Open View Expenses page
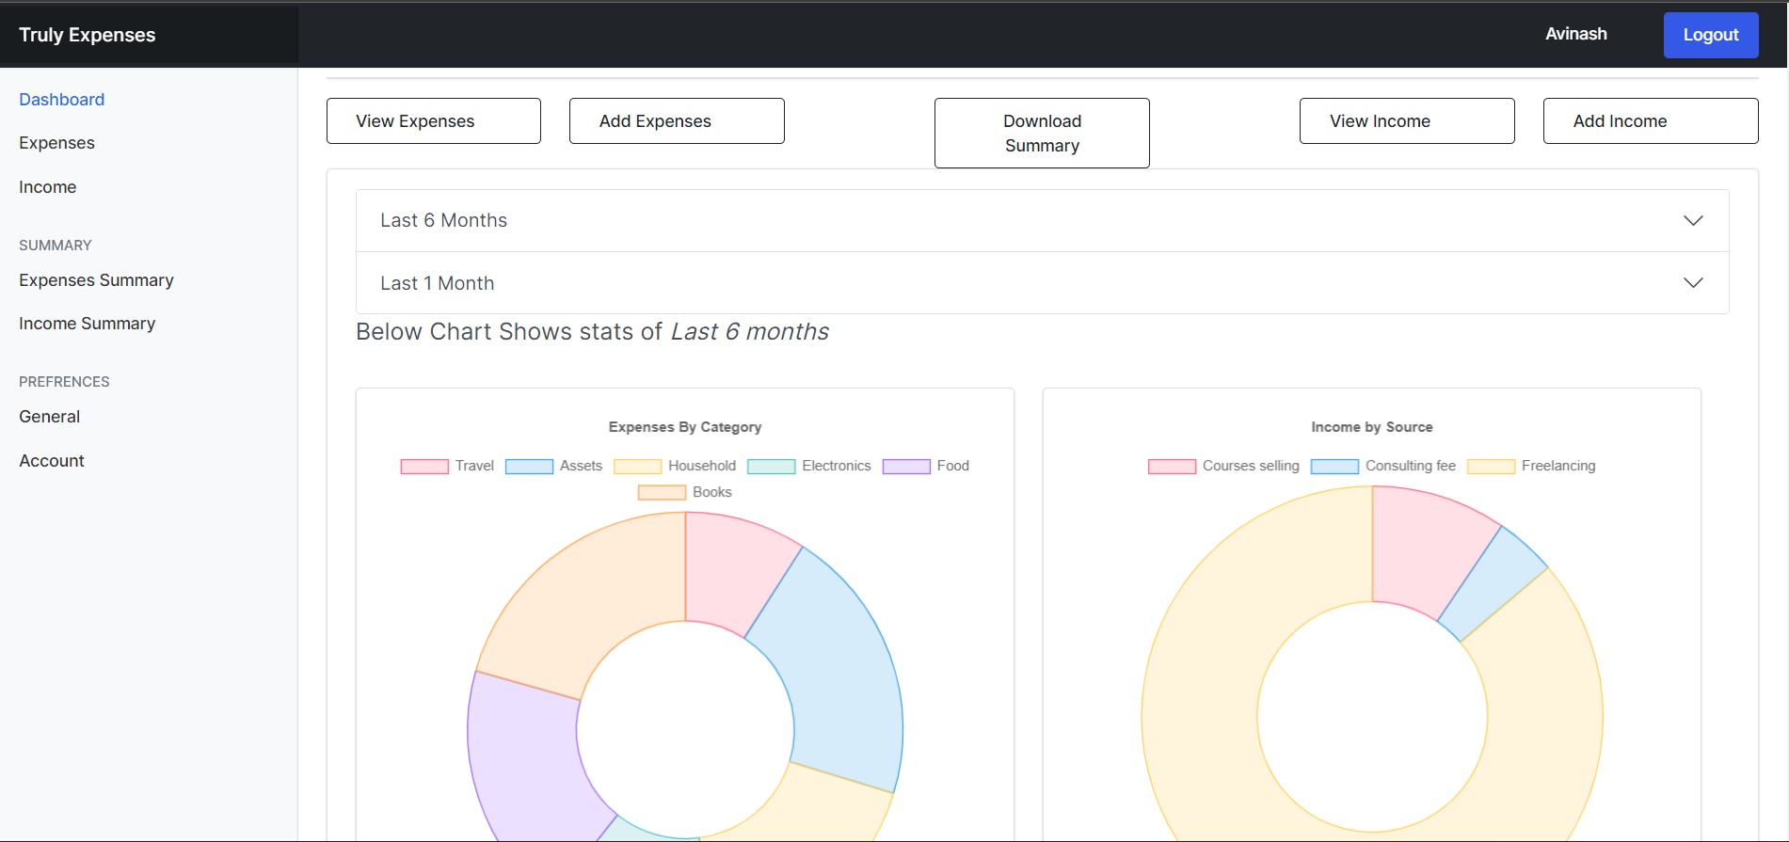The width and height of the screenshot is (1789, 842). (434, 121)
